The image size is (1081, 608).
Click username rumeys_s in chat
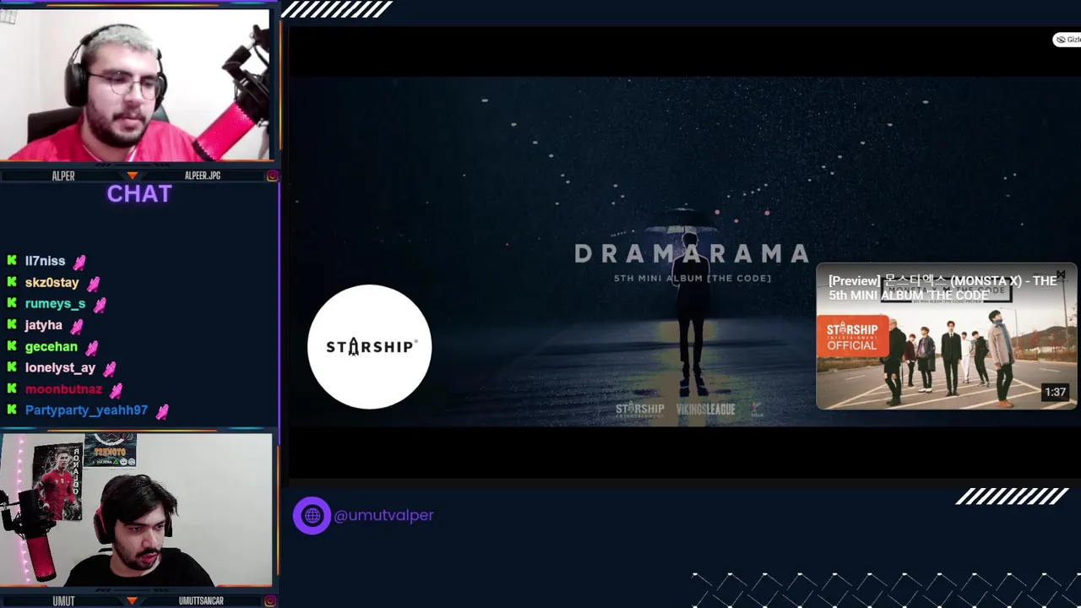55,303
